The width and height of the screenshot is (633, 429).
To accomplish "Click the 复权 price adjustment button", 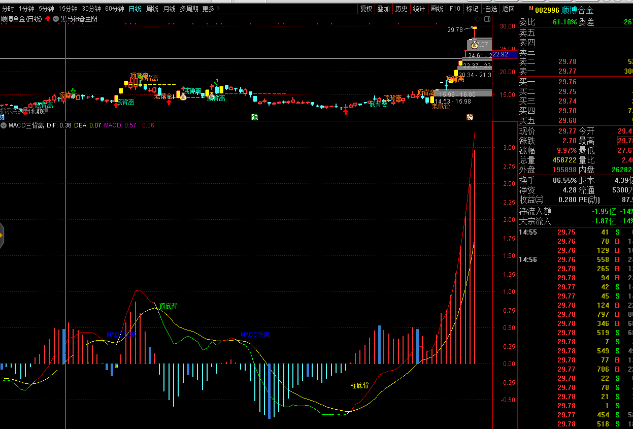I will (367, 9).
